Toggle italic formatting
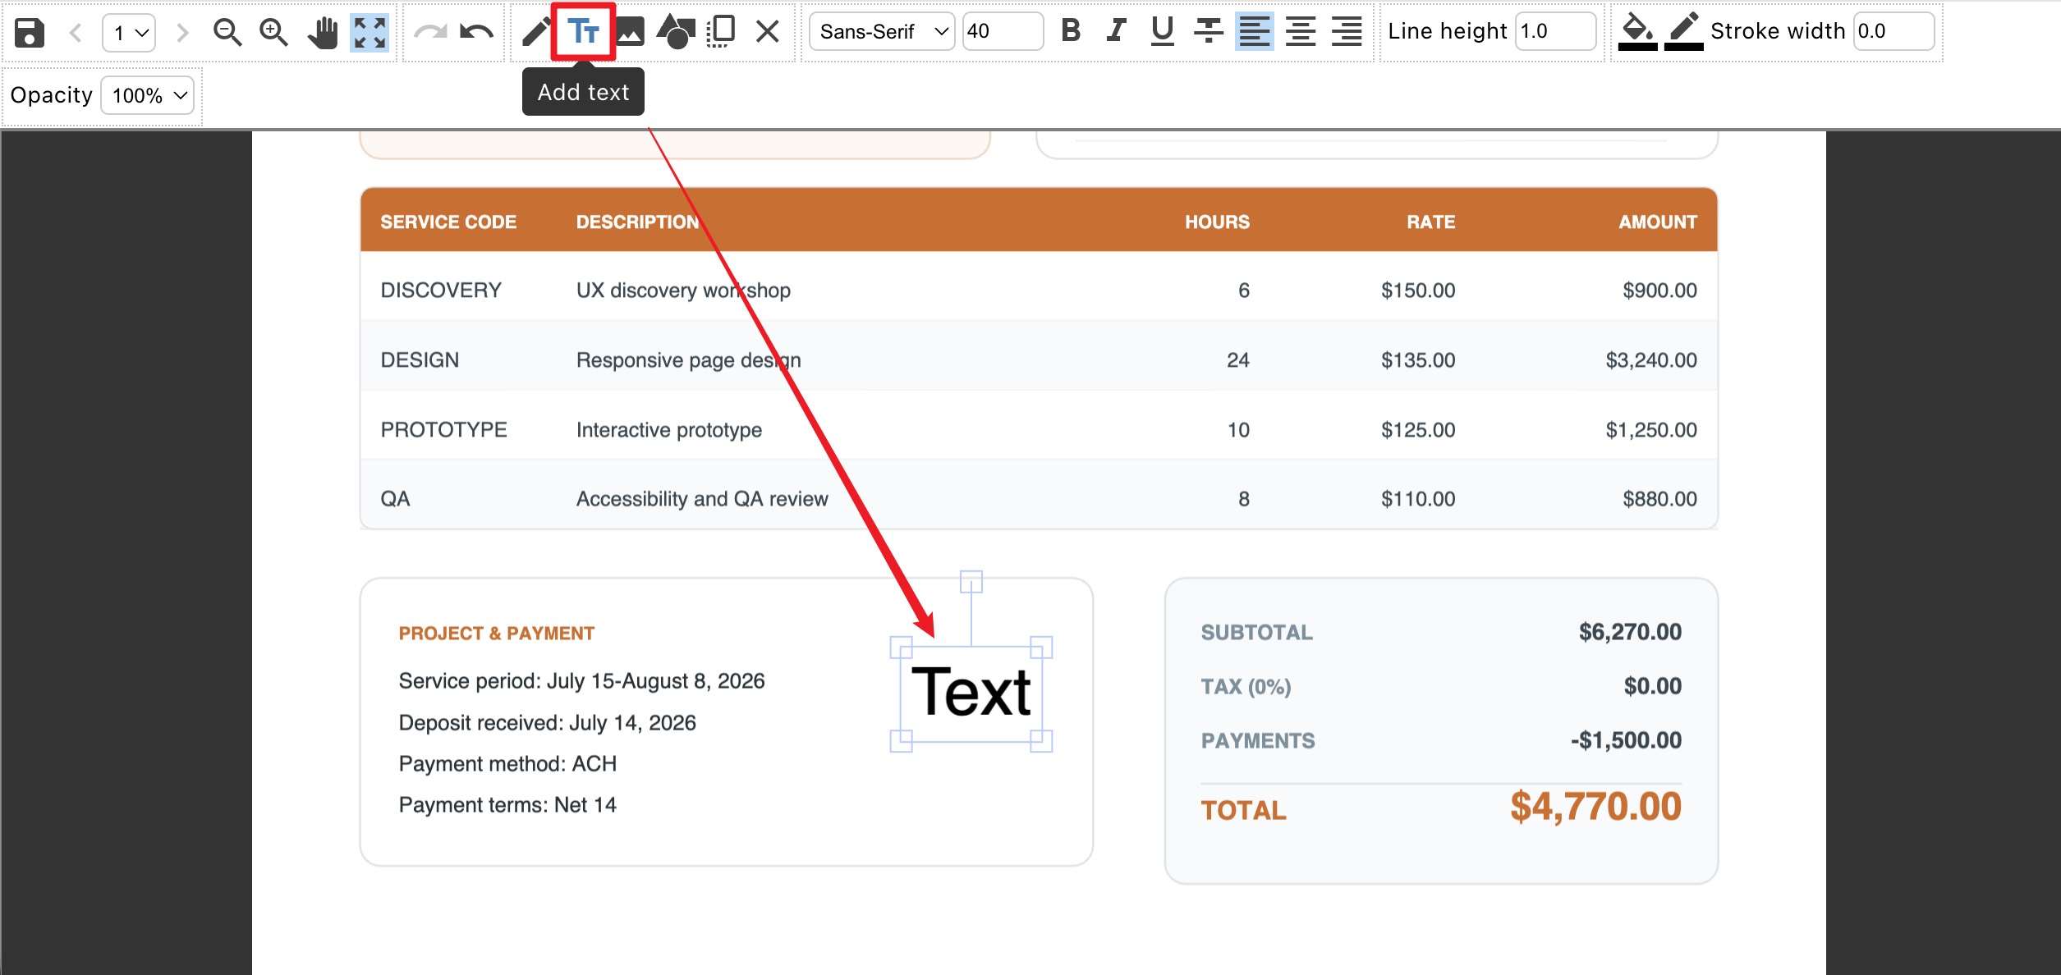The image size is (2061, 975). [1116, 31]
